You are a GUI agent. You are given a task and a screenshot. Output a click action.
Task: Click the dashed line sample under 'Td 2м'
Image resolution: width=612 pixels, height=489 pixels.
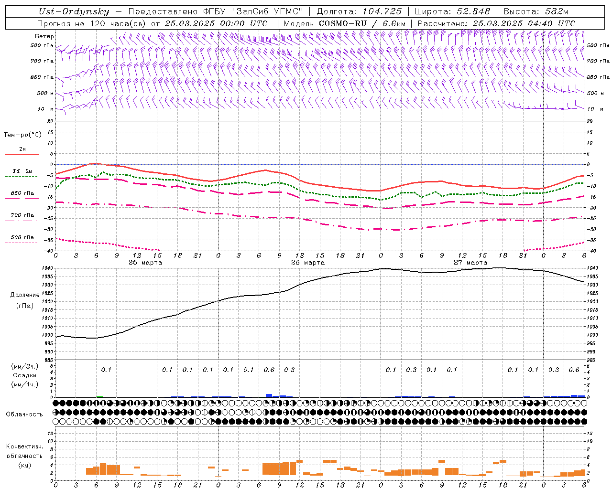coord(22,177)
